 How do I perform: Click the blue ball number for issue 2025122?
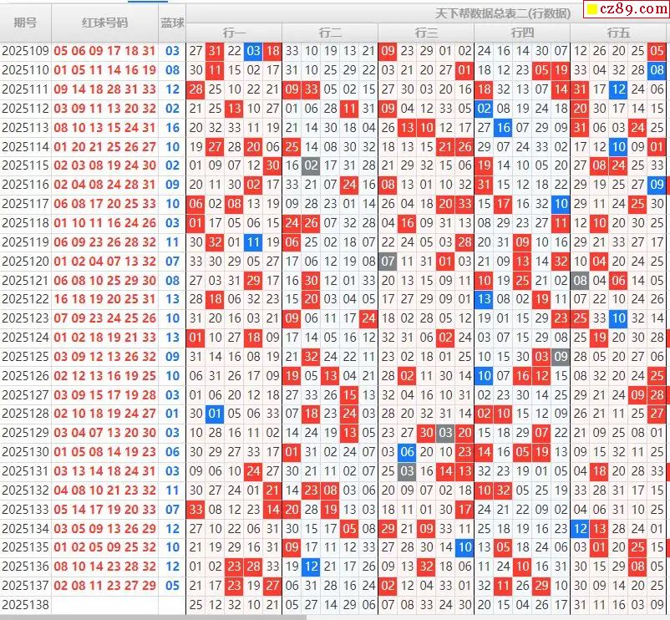pyautogui.click(x=172, y=299)
